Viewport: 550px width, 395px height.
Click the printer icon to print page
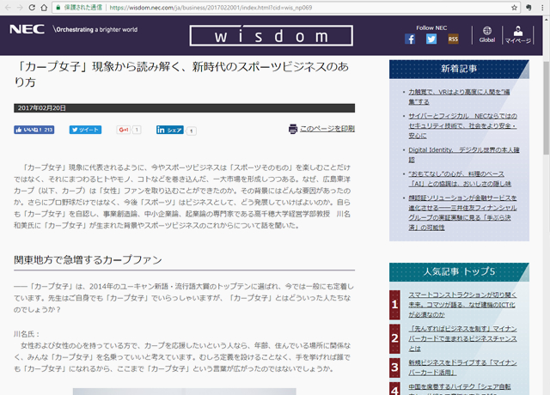tap(293, 129)
